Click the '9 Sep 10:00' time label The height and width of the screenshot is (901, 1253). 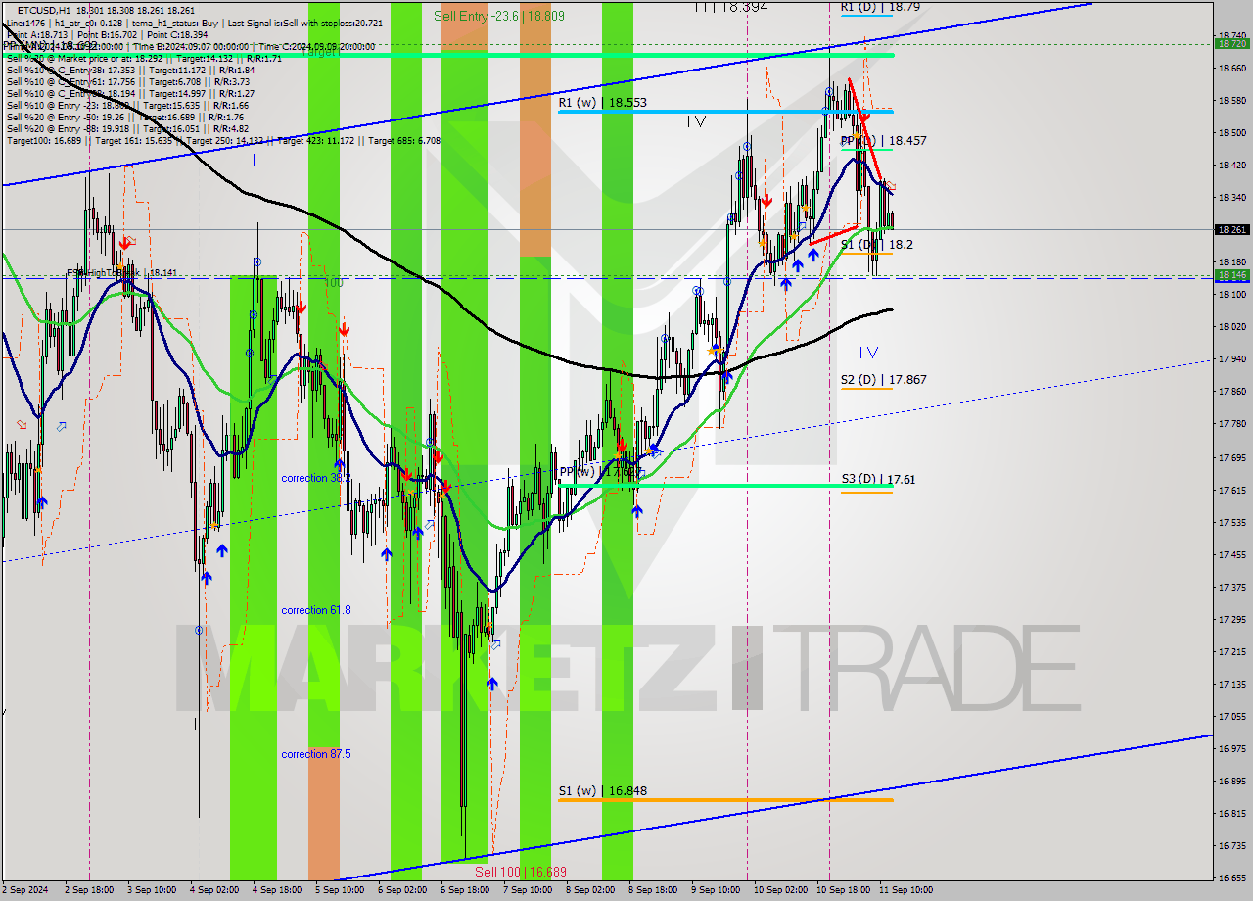tap(716, 890)
